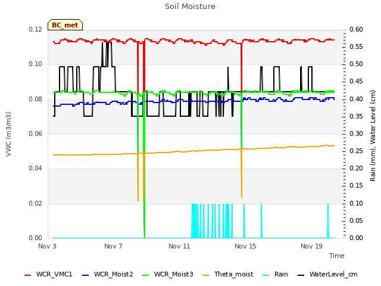Click the Soil Moisture chart title
The height and width of the screenshot is (286, 381).
tap(190, 7)
